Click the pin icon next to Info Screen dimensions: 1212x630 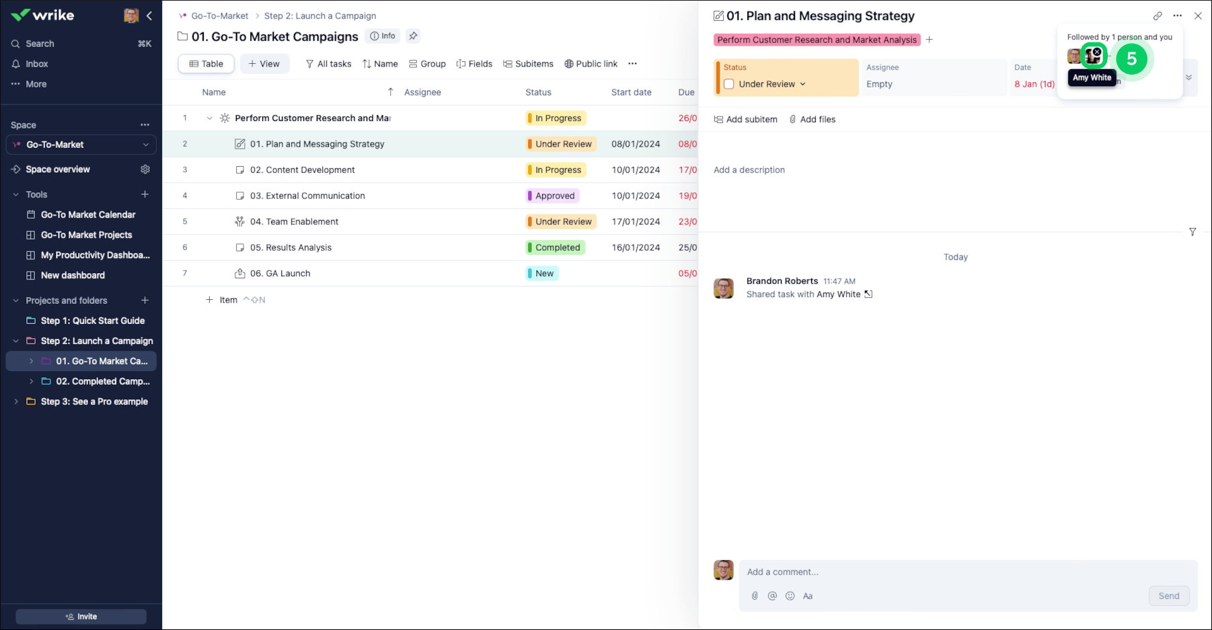coord(413,36)
